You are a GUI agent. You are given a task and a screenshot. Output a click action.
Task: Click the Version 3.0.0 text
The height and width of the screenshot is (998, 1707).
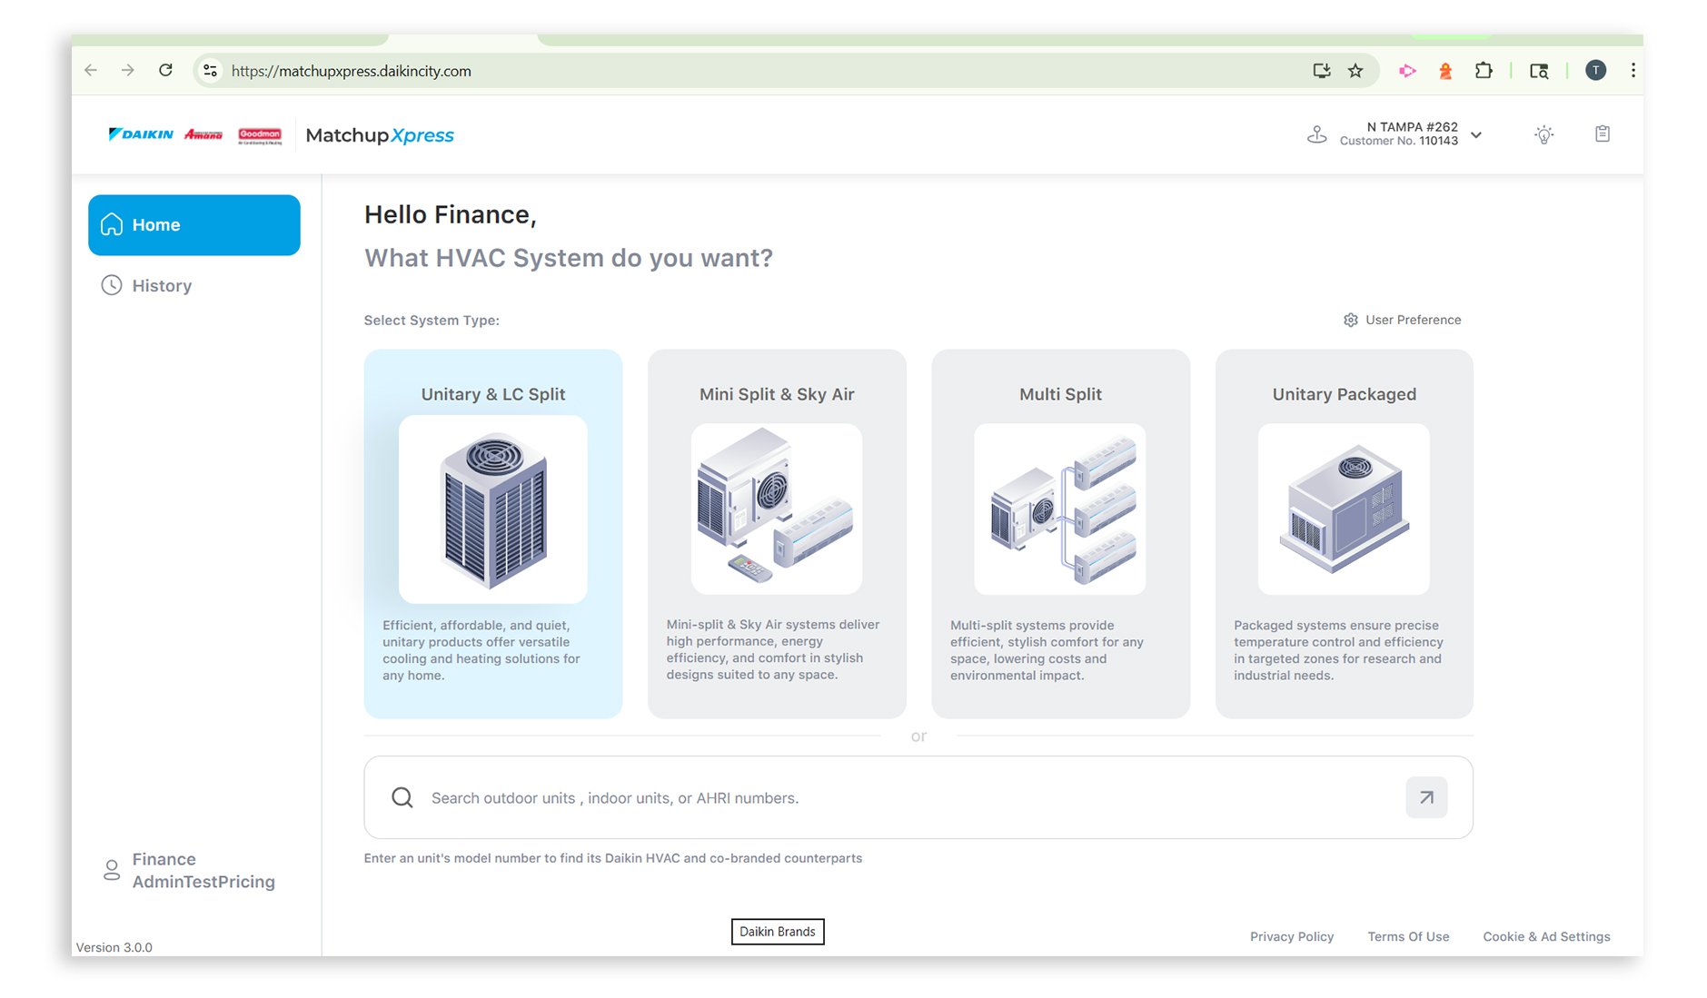click(114, 947)
